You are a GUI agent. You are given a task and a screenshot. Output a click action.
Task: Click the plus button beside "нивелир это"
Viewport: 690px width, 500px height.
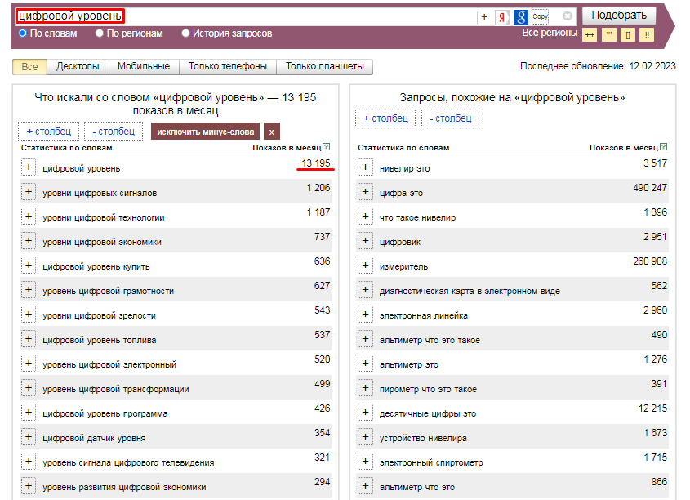click(365, 167)
